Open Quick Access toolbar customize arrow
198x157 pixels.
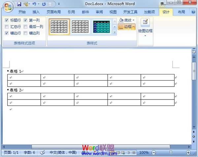[59, 4]
